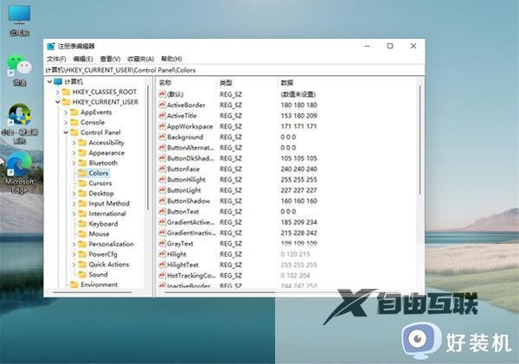
Task: Select the GradientInactiv... value name
Action: tap(191, 233)
